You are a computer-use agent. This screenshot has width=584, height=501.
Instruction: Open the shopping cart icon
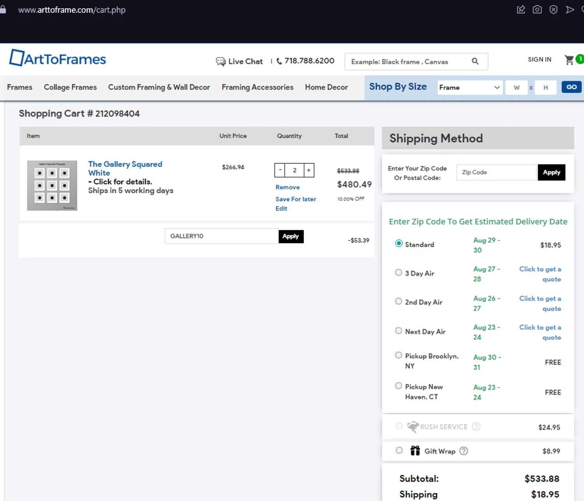569,60
